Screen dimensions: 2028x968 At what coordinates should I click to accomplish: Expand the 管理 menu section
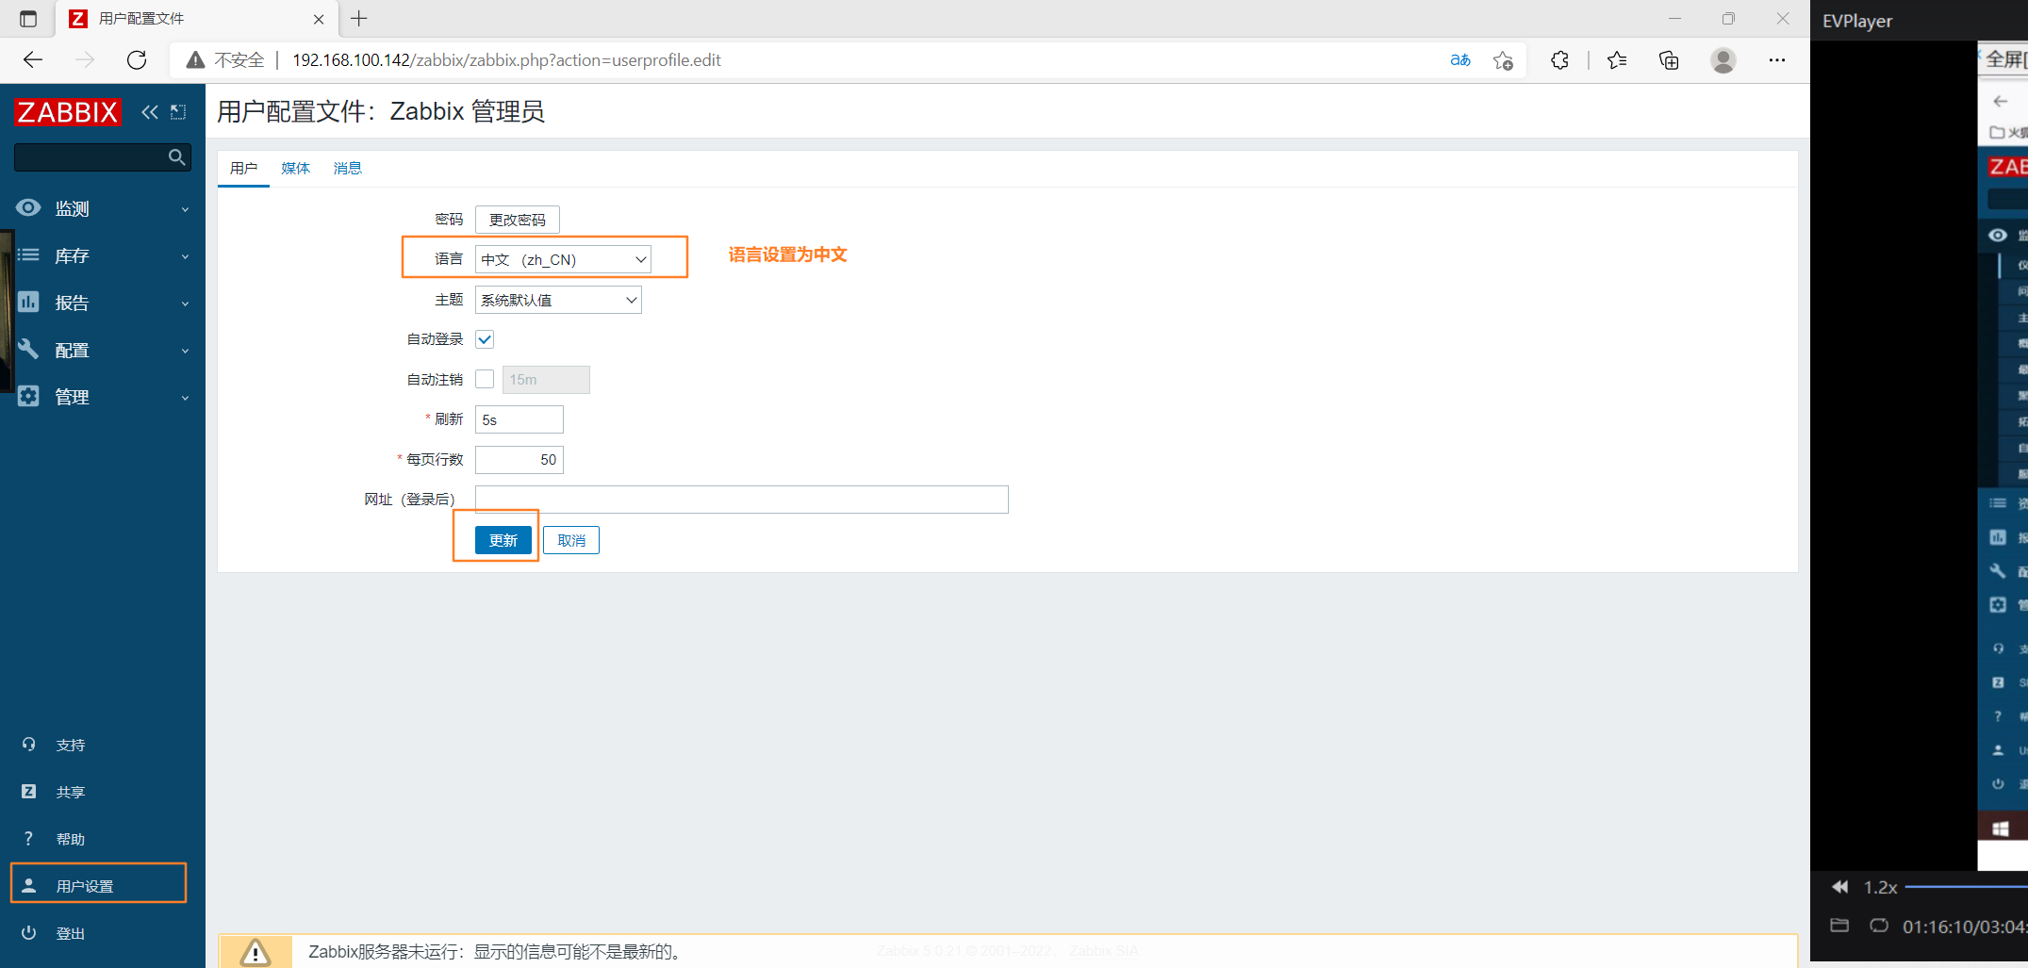(x=103, y=397)
